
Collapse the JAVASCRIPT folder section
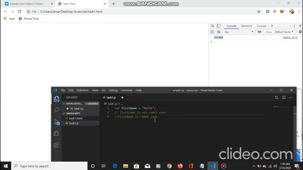[64, 113]
